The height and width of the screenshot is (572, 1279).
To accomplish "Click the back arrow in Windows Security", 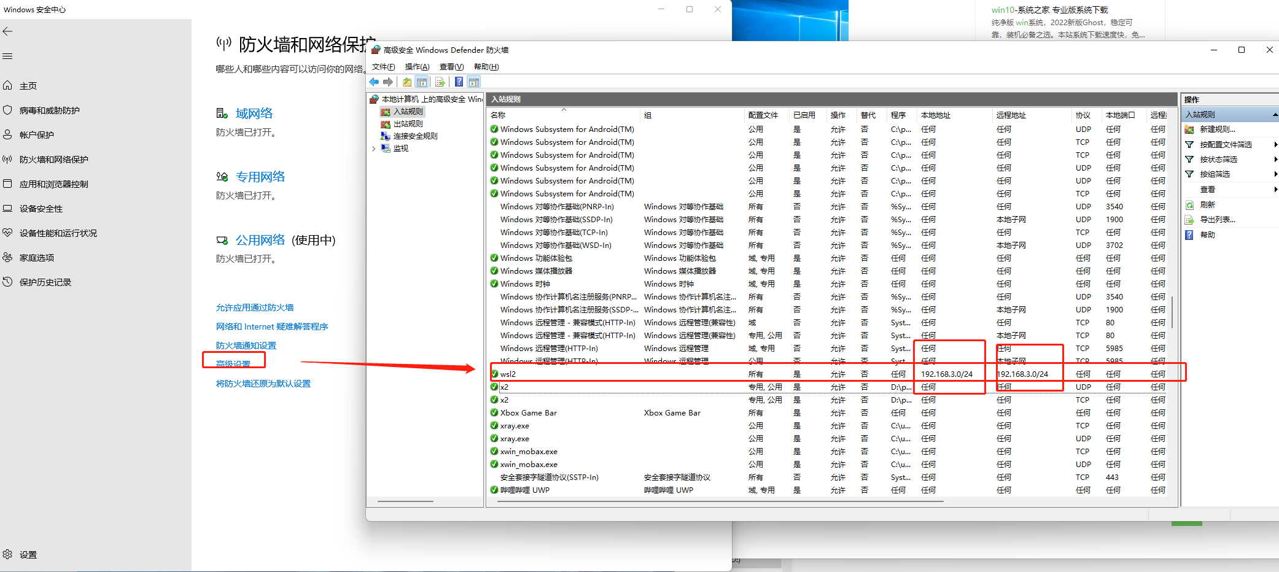I will point(7,31).
